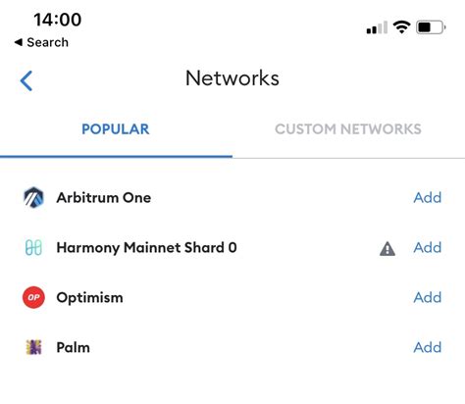
Task: Tap the Wi-Fi status icon
Action: click(401, 26)
